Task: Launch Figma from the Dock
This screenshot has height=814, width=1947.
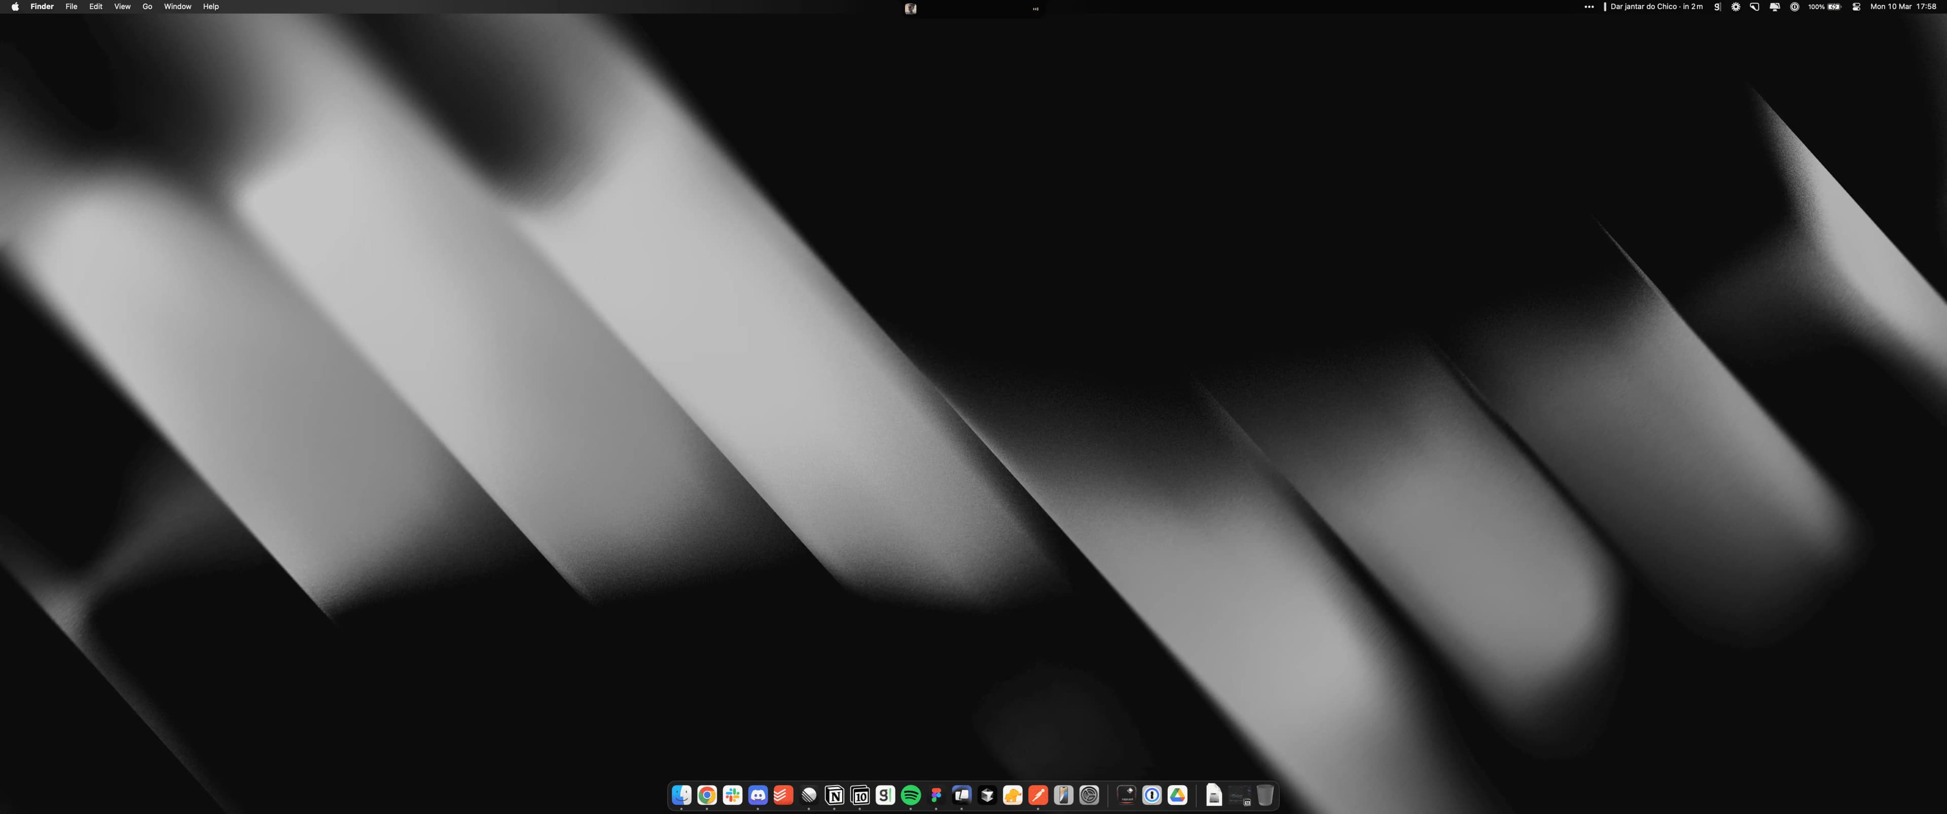Action: click(x=935, y=794)
